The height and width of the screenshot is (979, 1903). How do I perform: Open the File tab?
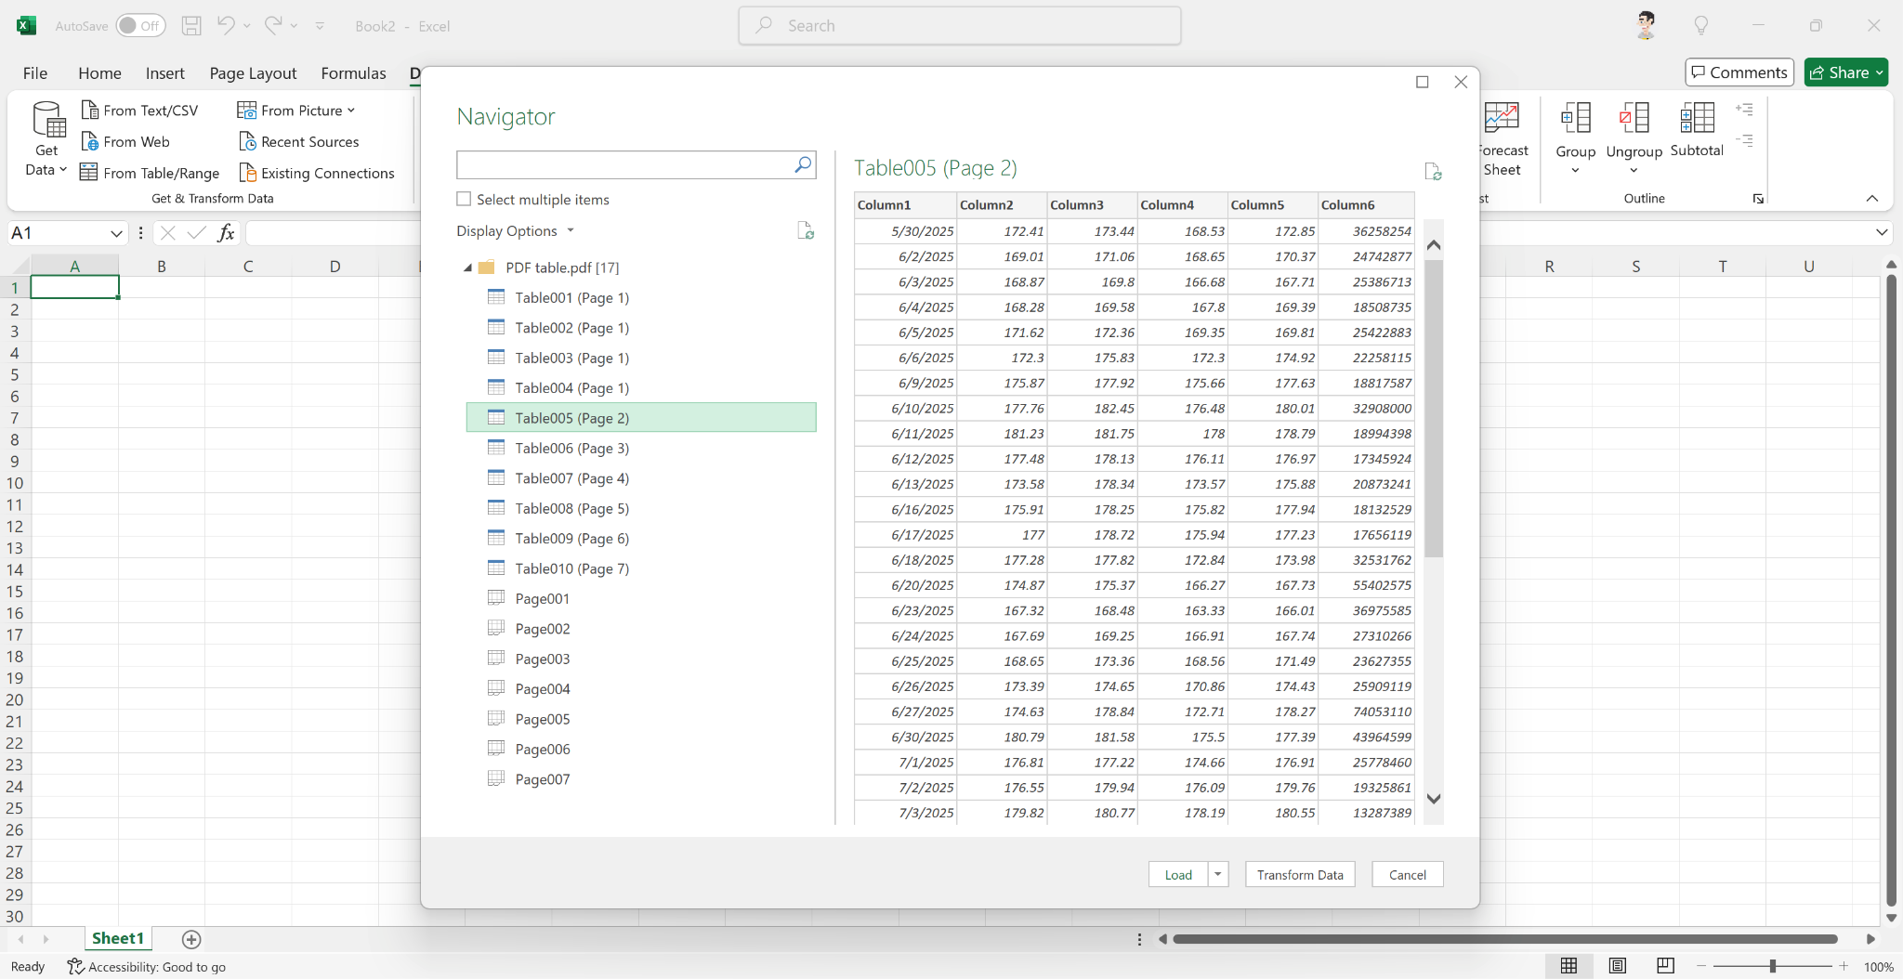click(x=35, y=72)
